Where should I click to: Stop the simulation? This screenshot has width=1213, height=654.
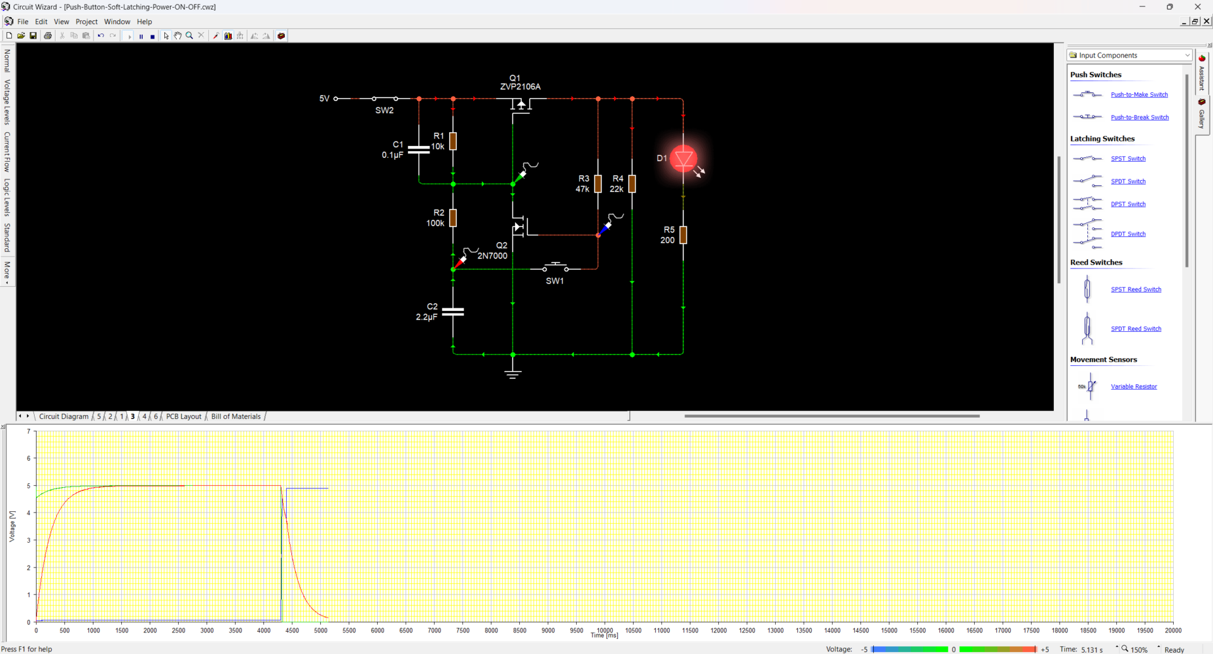(152, 35)
